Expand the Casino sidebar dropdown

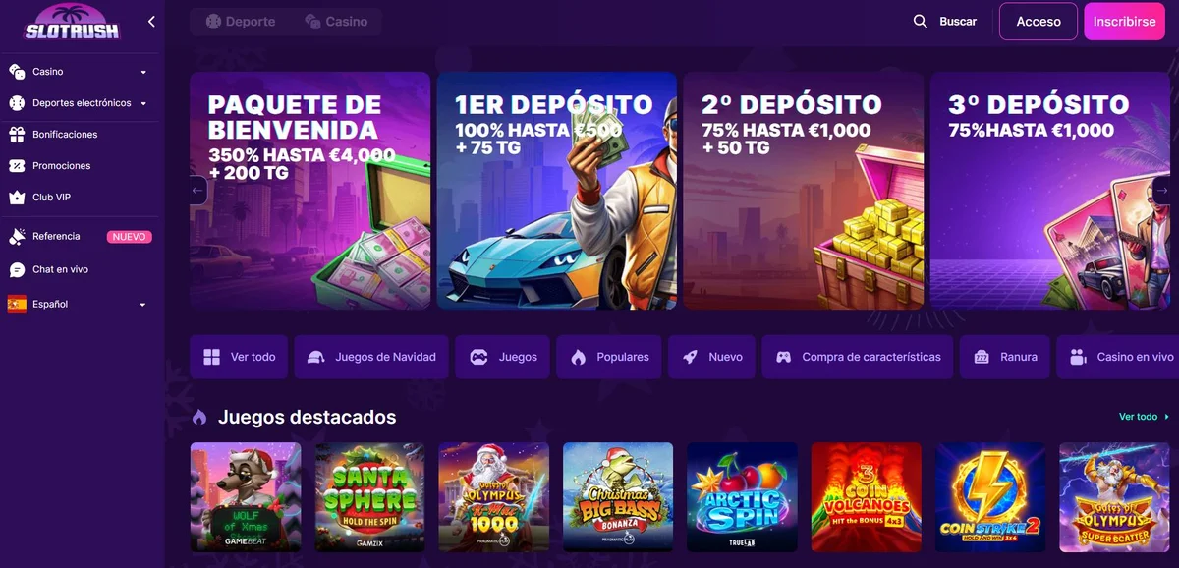(x=143, y=72)
